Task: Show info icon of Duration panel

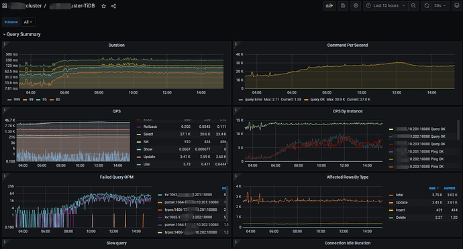Action: coord(5,44)
